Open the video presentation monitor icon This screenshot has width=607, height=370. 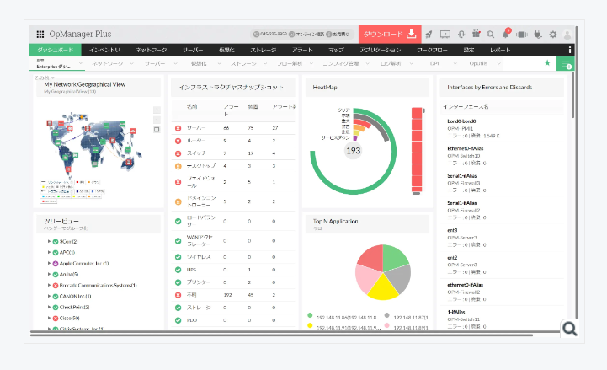click(x=445, y=35)
